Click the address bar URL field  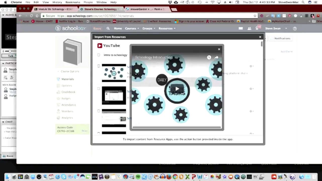tap(149, 16)
